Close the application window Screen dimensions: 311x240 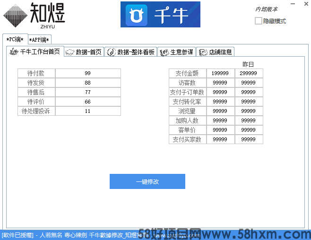point(306,4)
